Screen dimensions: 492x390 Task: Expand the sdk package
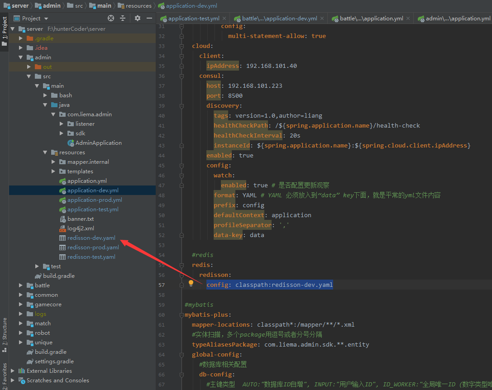click(x=62, y=133)
